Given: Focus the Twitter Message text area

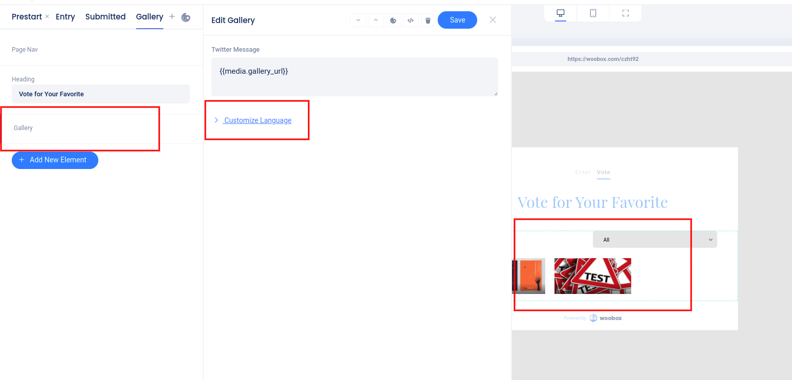Looking at the screenshot, I should (355, 77).
